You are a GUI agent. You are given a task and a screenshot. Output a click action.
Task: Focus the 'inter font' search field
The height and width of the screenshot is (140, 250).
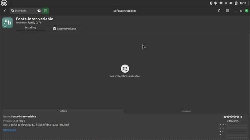tap(26, 10)
